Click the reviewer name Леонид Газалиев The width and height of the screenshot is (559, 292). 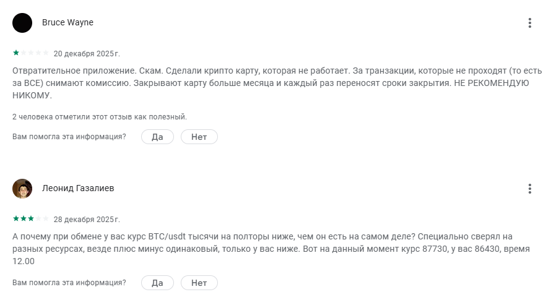coord(78,189)
